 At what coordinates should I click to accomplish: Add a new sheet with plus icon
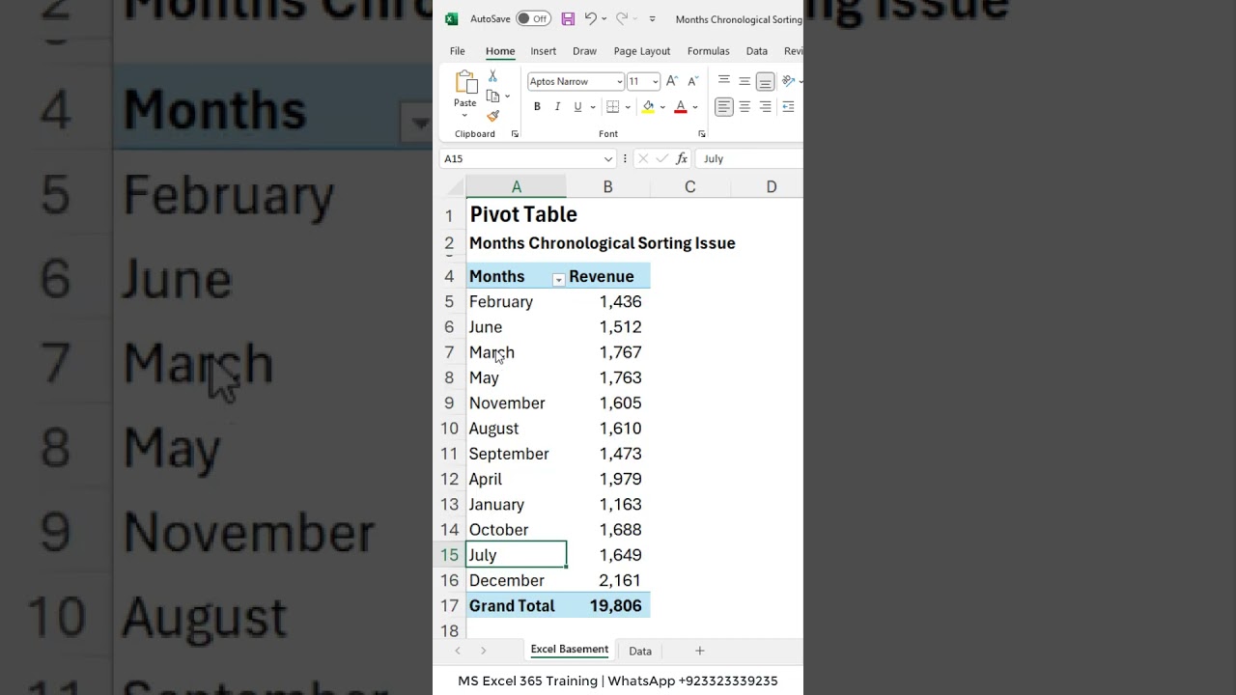(700, 651)
